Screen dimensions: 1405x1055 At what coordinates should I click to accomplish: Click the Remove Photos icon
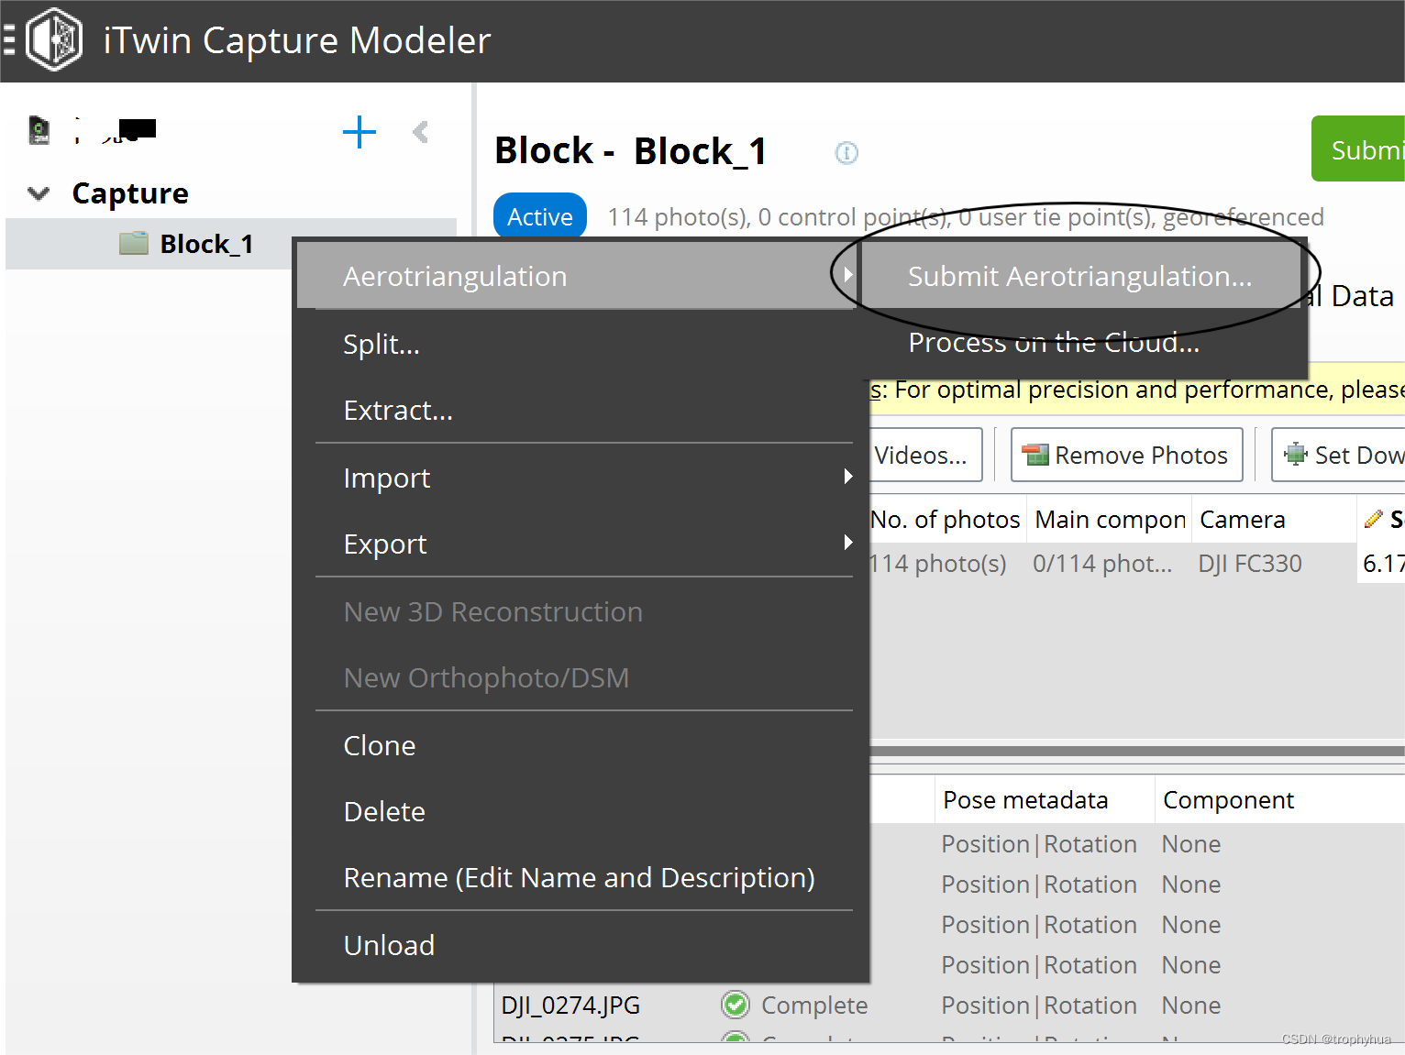point(1036,455)
